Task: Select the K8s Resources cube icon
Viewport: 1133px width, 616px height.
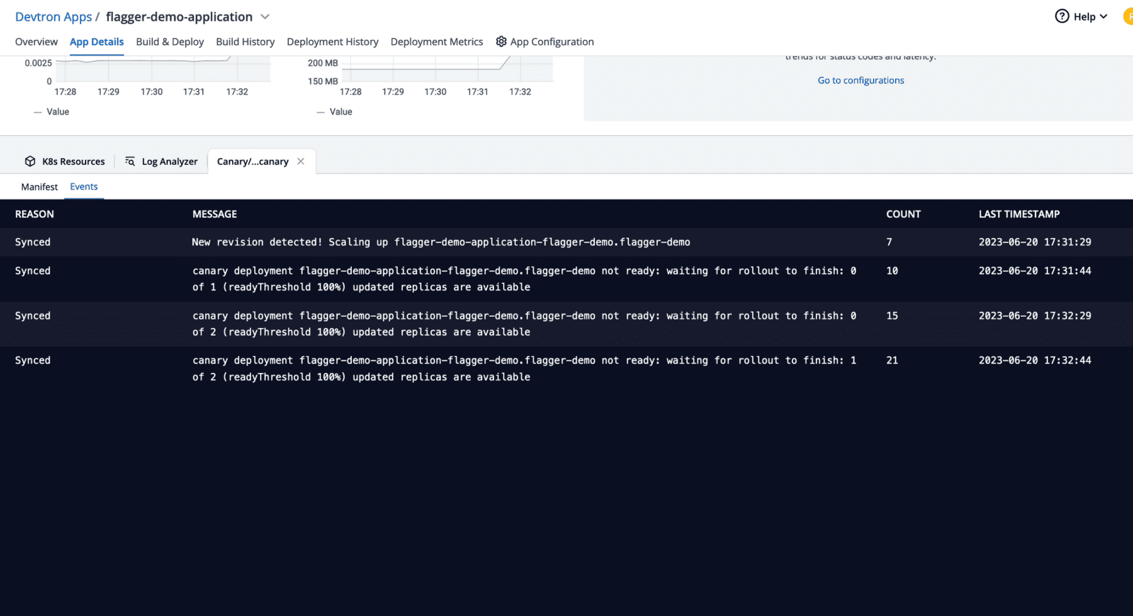Action: [30, 161]
